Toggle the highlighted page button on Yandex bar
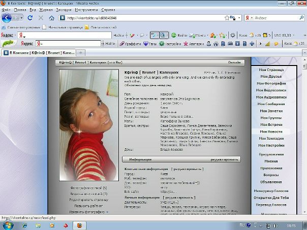The width and height of the screenshot is (307, 230). coord(164,35)
